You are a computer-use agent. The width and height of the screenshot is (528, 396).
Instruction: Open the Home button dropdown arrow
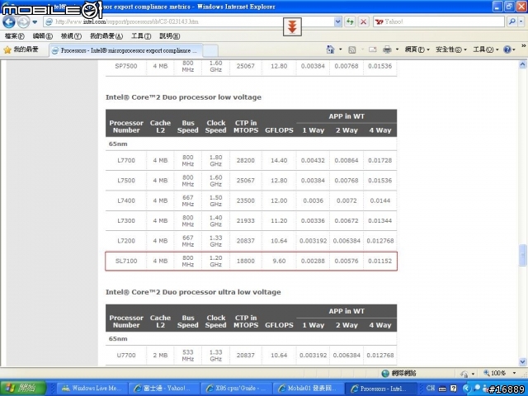coord(341,49)
